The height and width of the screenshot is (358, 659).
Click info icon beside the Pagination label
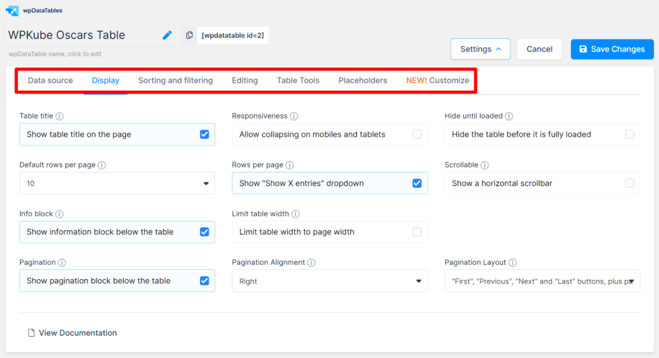coord(62,263)
